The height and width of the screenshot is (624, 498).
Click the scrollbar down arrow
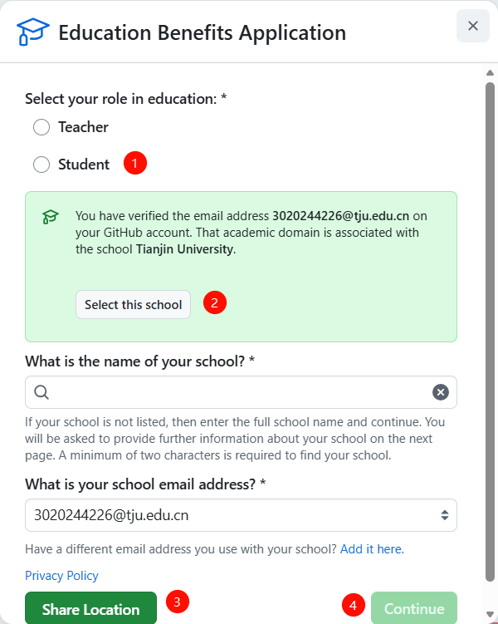pos(490,616)
